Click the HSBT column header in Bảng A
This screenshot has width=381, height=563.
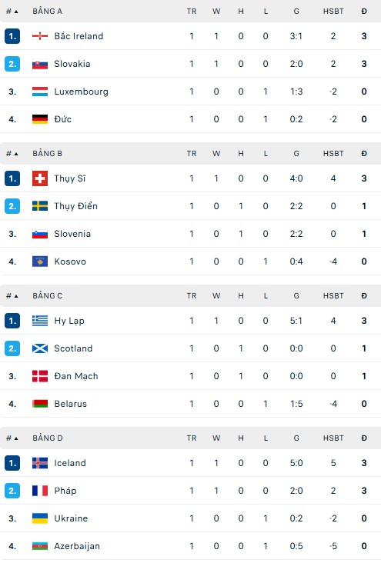coord(333,12)
